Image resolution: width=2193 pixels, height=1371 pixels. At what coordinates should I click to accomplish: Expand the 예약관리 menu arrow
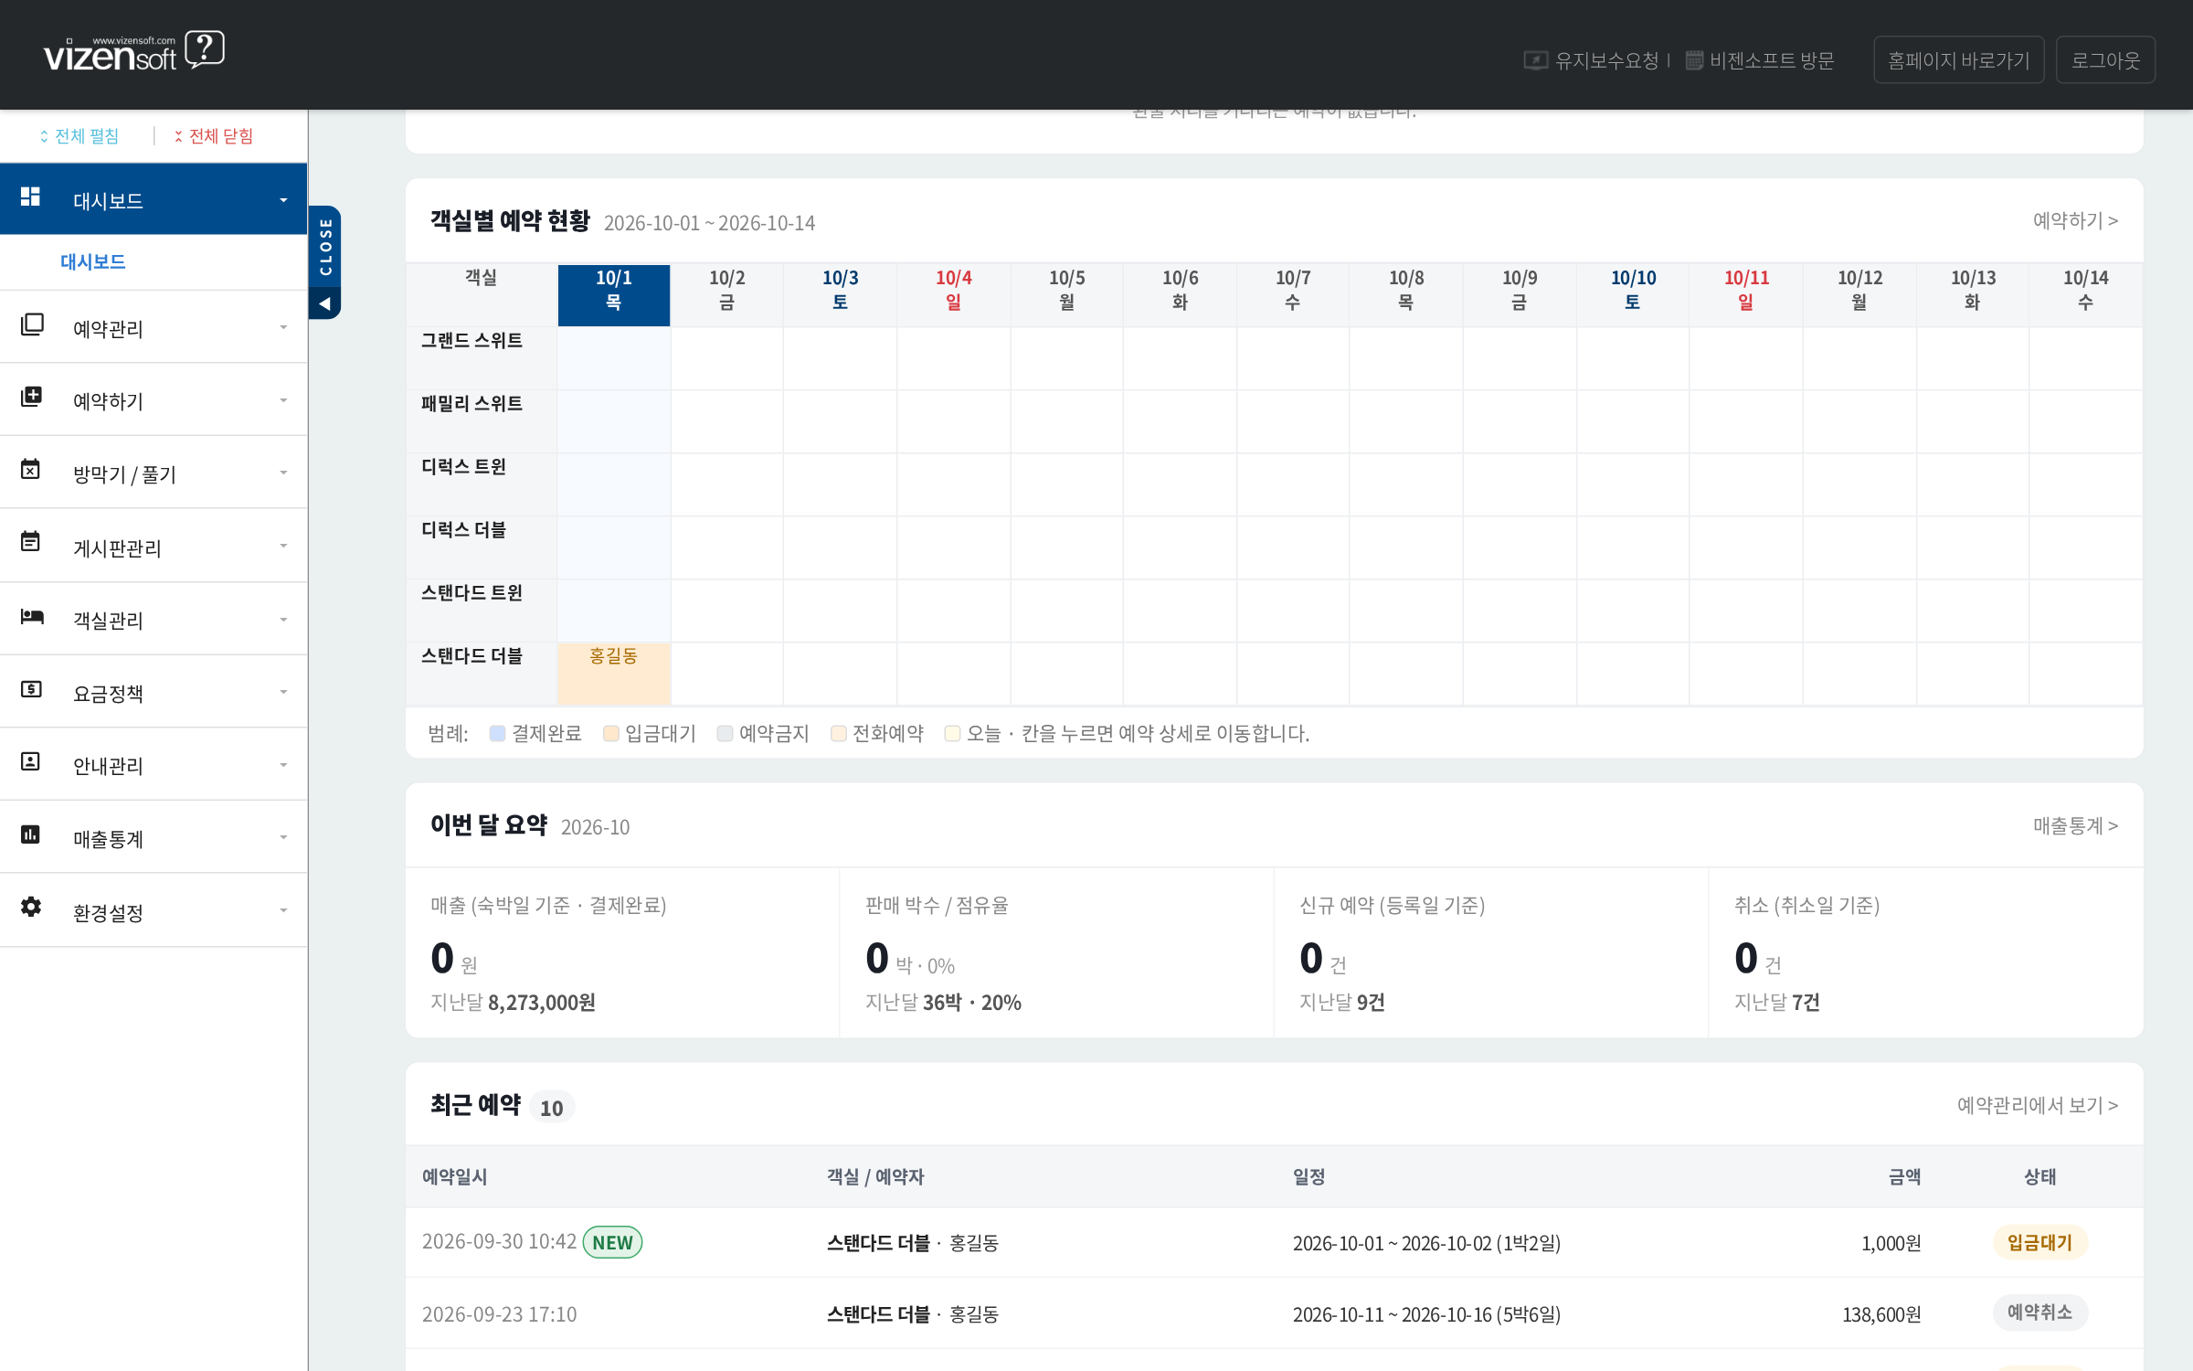point(283,327)
